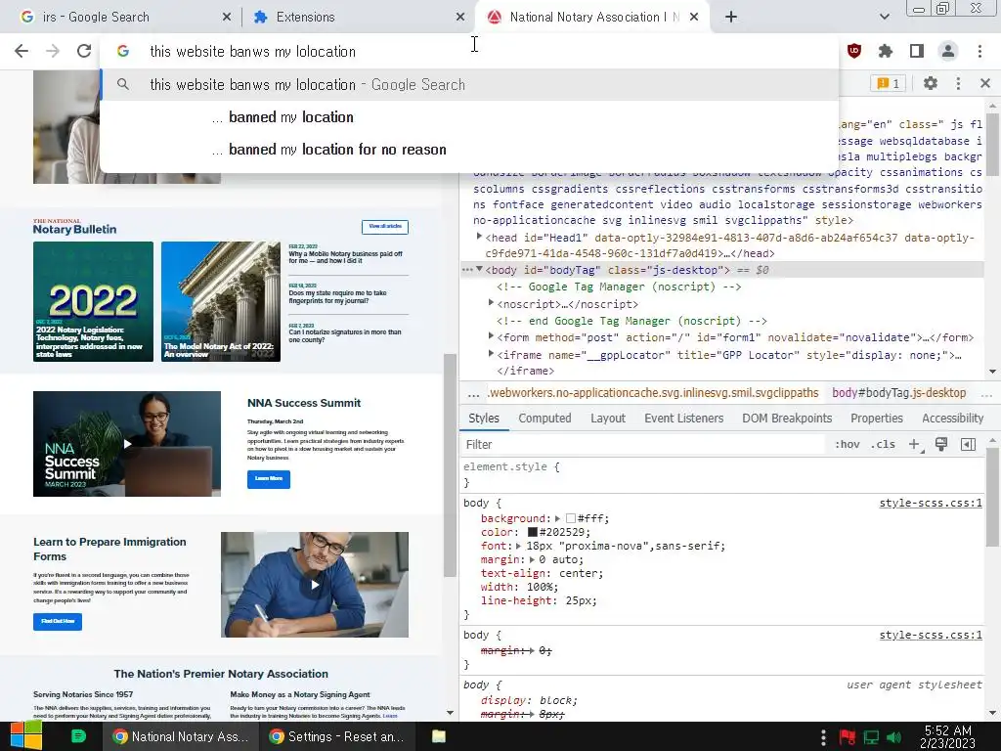The width and height of the screenshot is (1001, 751).
Task: Close the Extensions tab
Action: 460,18
